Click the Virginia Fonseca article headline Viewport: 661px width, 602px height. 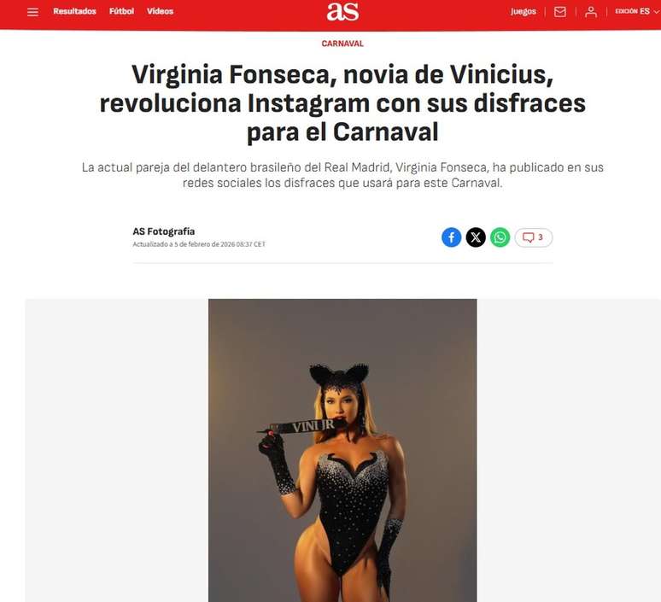click(342, 102)
